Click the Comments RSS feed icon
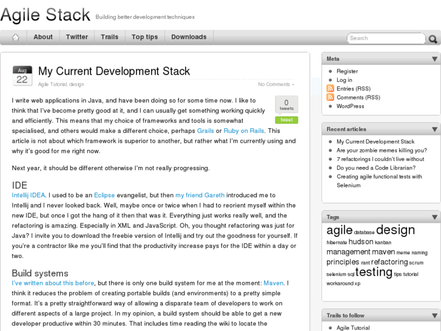Image resolution: width=441 pixels, height=331 pixels. (330, 97)
